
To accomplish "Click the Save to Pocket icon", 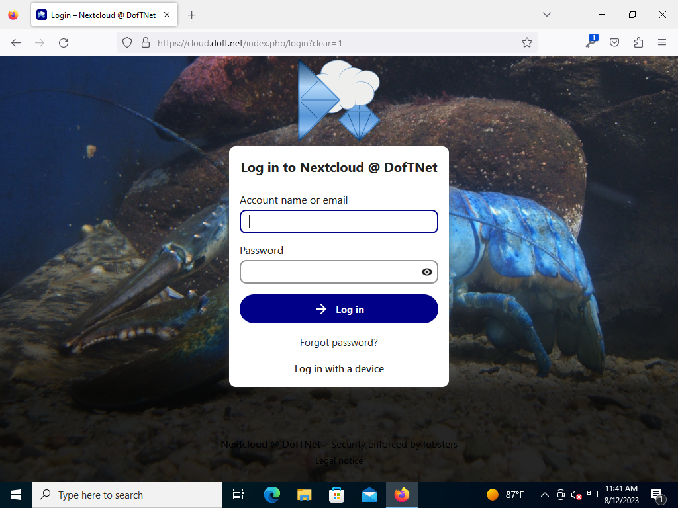I will (x=614, y=42).
